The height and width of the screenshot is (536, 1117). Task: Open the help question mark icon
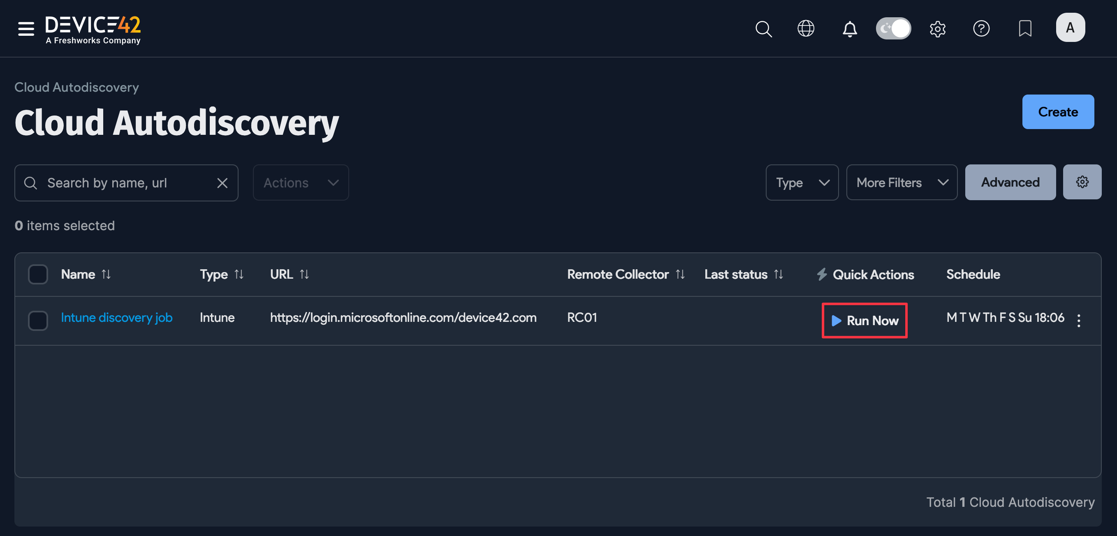[x=982, y=29]
